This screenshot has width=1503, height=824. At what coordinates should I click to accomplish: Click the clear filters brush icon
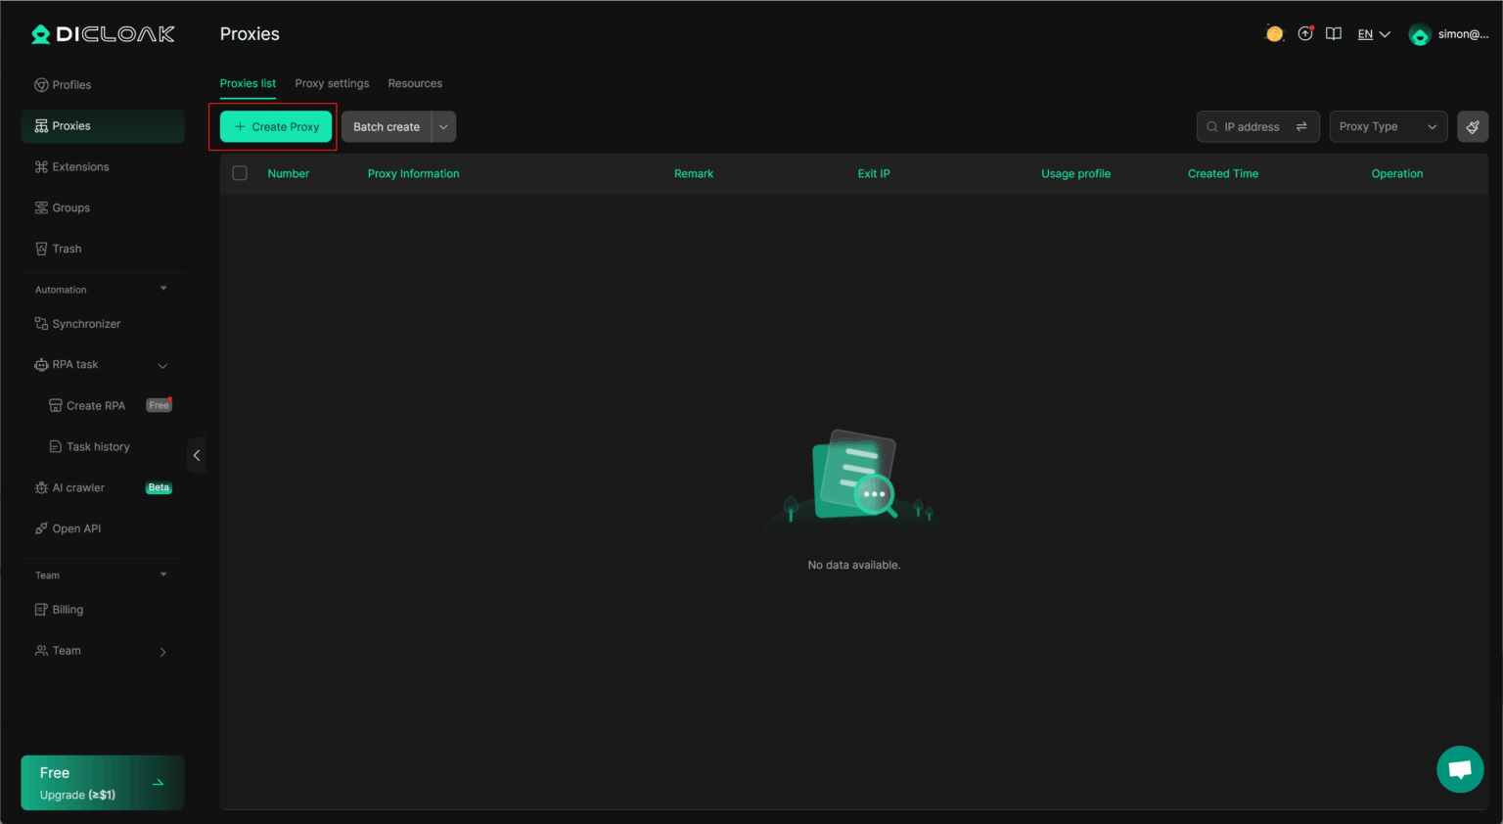pos(1473,125)
